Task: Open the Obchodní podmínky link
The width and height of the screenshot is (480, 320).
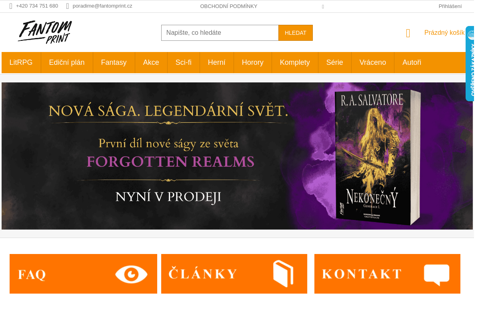Action: 229,6
